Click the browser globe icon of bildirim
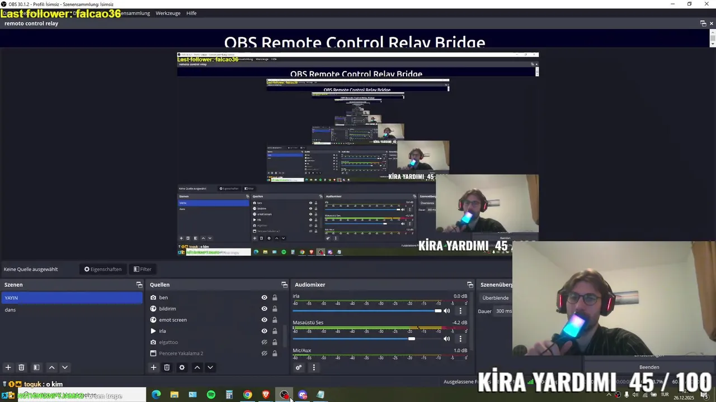This screenshot has height=402, width=716. point(153,309)
